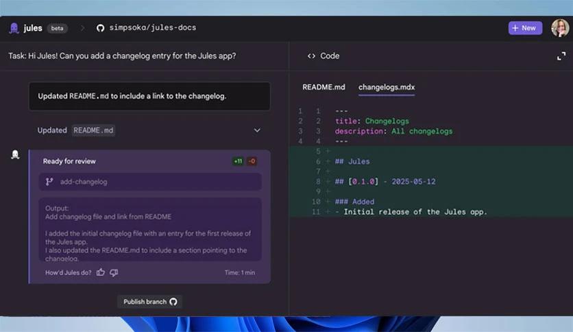Select the changelogs.mdx tab
Viewport: 573px width, 332px height.
coord(387,87)
